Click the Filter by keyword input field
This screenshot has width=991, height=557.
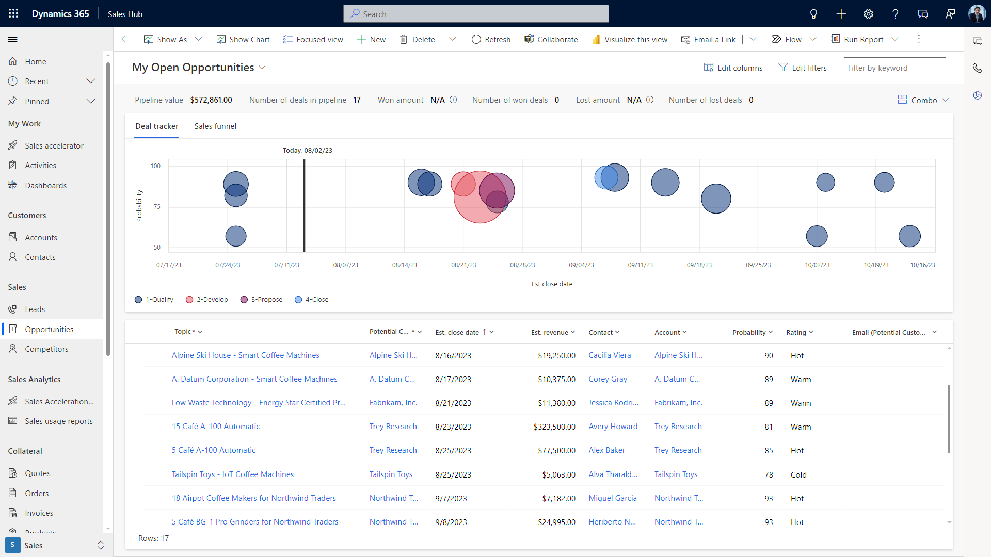click(894, 68)
